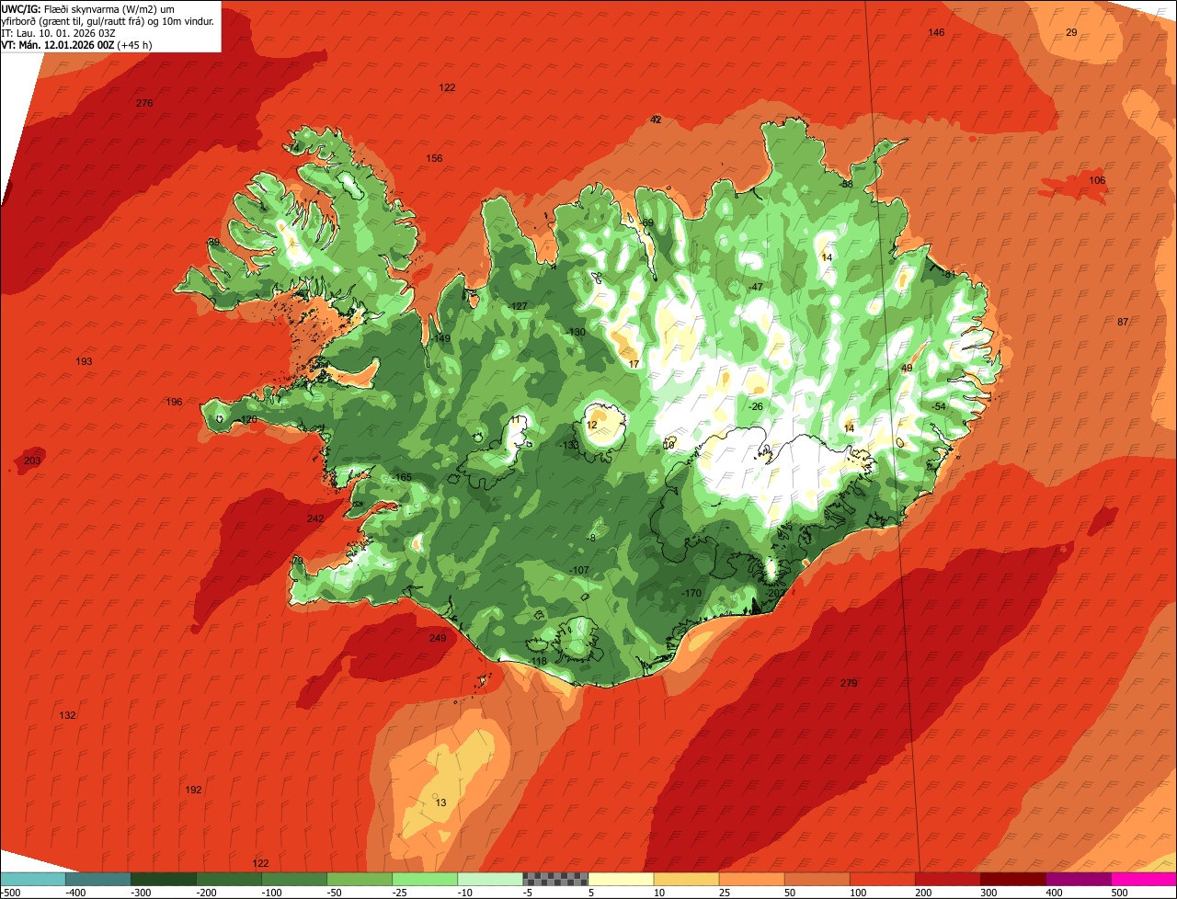Click the map value 276
This screenshot has height=899, width=1177.
(144, 103)
